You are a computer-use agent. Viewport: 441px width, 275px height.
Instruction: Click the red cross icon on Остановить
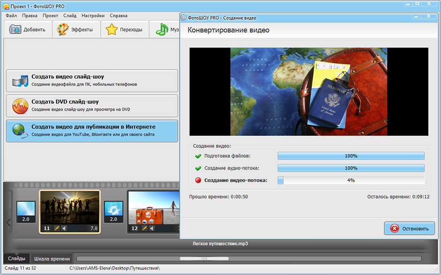394,229
